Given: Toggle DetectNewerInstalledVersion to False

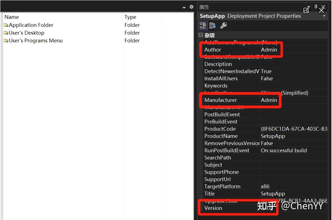Looking at the screenshot, I should pyautogui.click(x=276, y=71).
